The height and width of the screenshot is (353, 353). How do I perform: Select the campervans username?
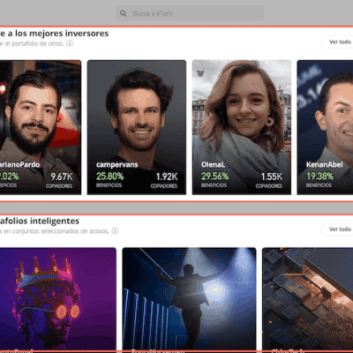click(117, 165)
